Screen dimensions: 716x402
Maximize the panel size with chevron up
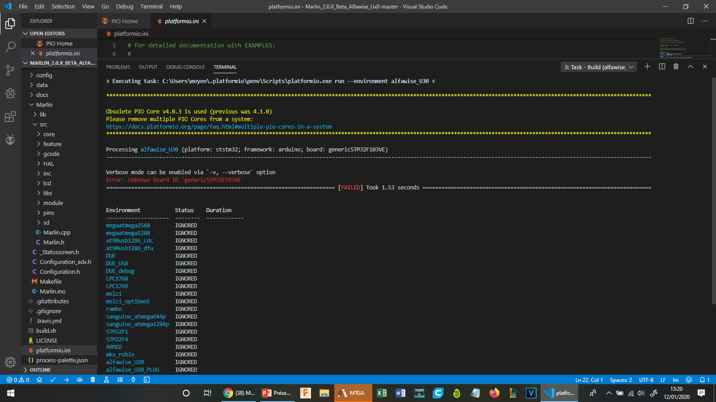tap(690, 67)
